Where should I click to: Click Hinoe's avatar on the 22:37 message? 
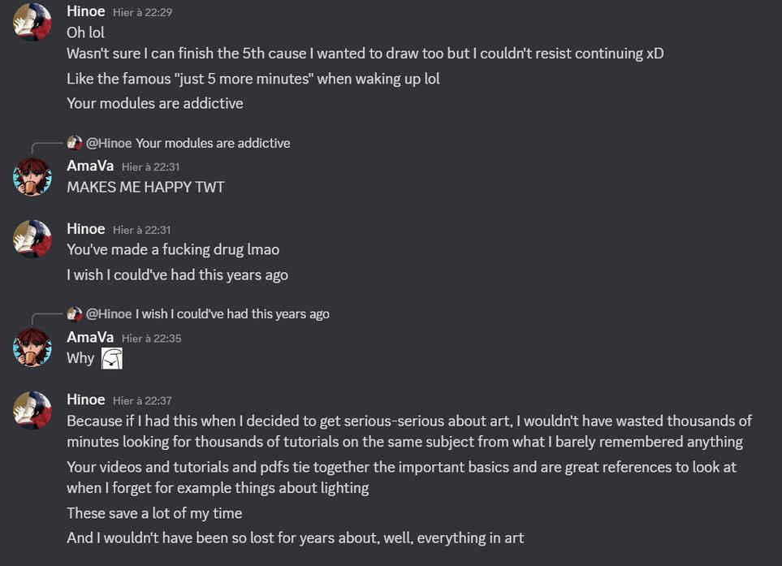click(x=32, y=409)
